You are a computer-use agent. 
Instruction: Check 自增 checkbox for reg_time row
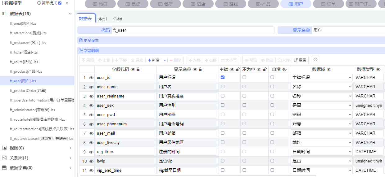pos(272,152)
